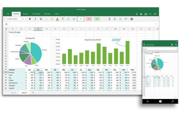Screen dimensions: 179x118
Task: Tap the phone's back arrow button
Action: click(x=148, y=101)
